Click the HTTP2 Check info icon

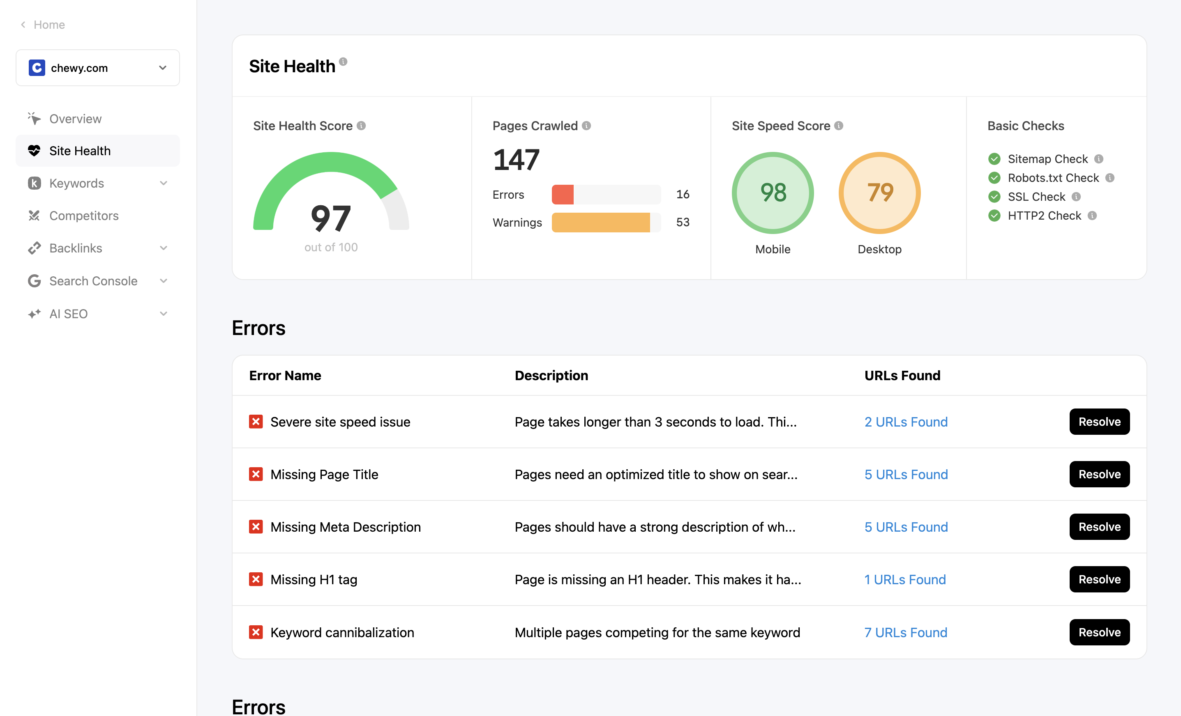(1092, 216)
